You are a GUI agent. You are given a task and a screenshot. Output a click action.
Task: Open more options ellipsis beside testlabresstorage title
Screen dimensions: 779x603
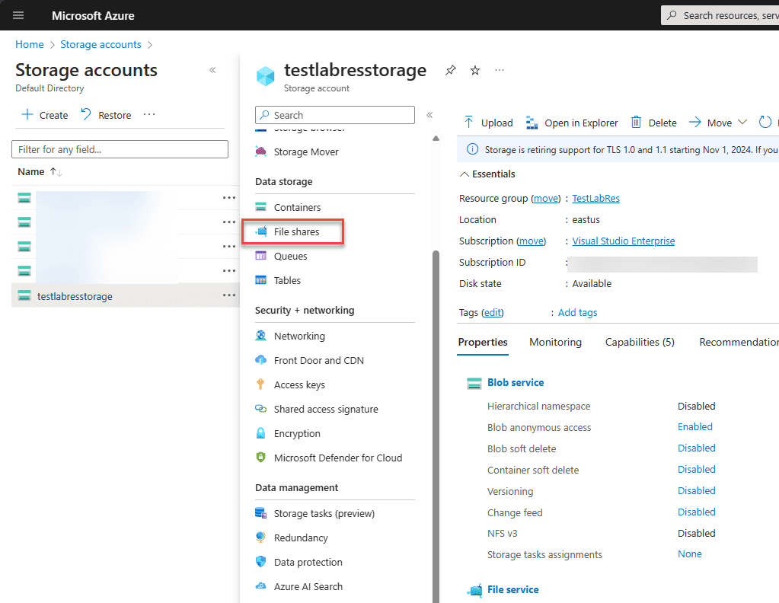[500, 71]
